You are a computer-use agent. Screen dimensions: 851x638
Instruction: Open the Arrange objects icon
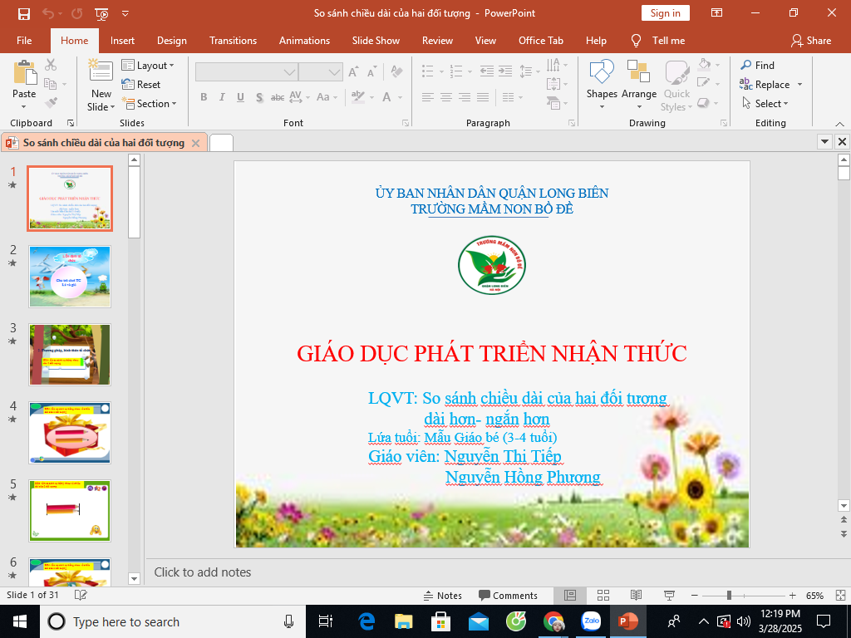coord(638,72)
